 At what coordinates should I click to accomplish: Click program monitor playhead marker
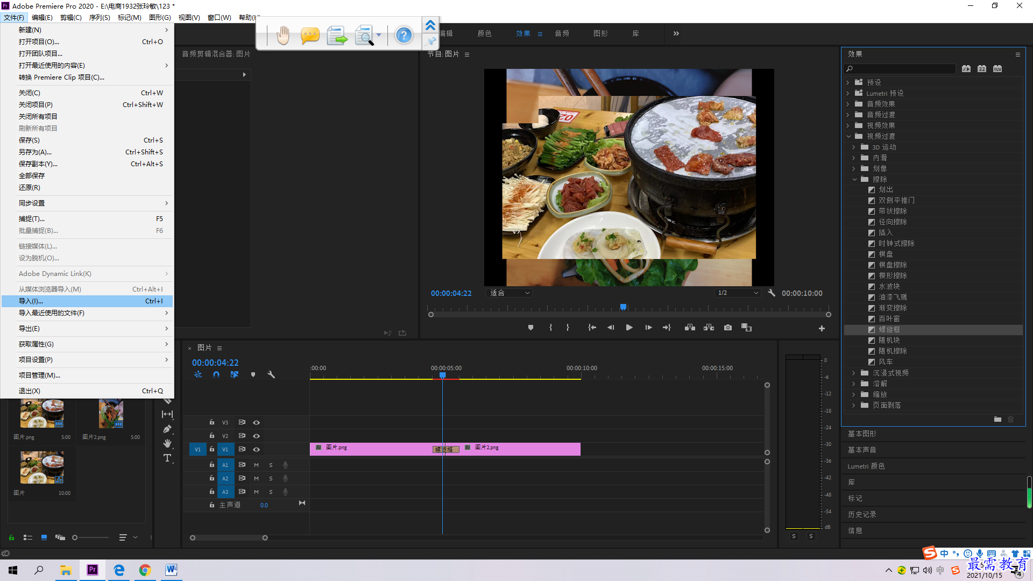point(623,307)
